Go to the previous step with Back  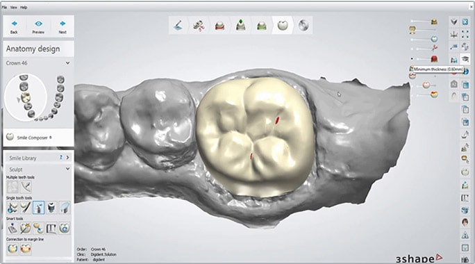click(x=15, y=26)
